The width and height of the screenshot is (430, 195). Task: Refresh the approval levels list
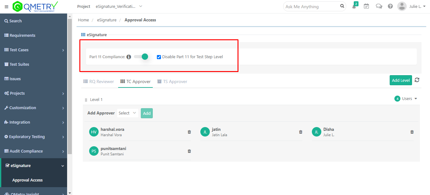coord(417,80)
